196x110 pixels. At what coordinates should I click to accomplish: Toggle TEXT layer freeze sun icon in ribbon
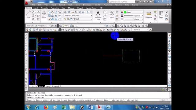coord(68,19)
